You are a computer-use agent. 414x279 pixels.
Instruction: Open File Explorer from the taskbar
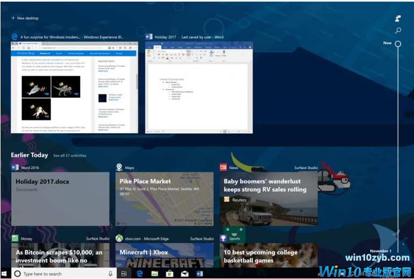155,274
